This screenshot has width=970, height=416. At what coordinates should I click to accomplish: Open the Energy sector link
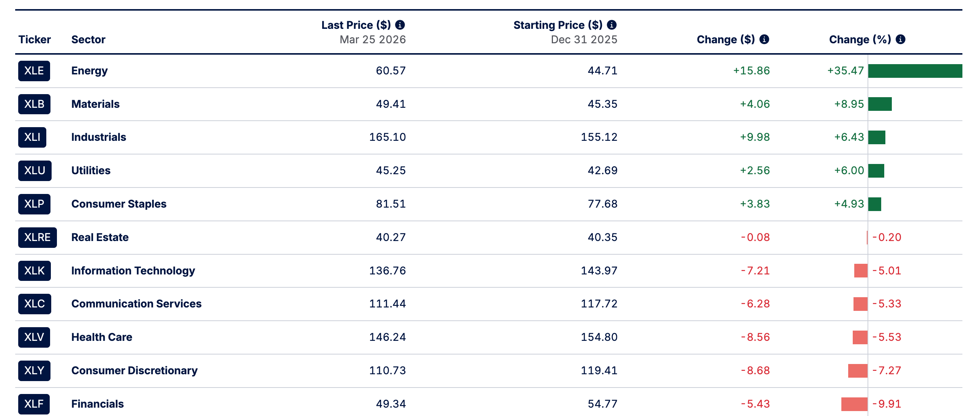pos(89,71)
